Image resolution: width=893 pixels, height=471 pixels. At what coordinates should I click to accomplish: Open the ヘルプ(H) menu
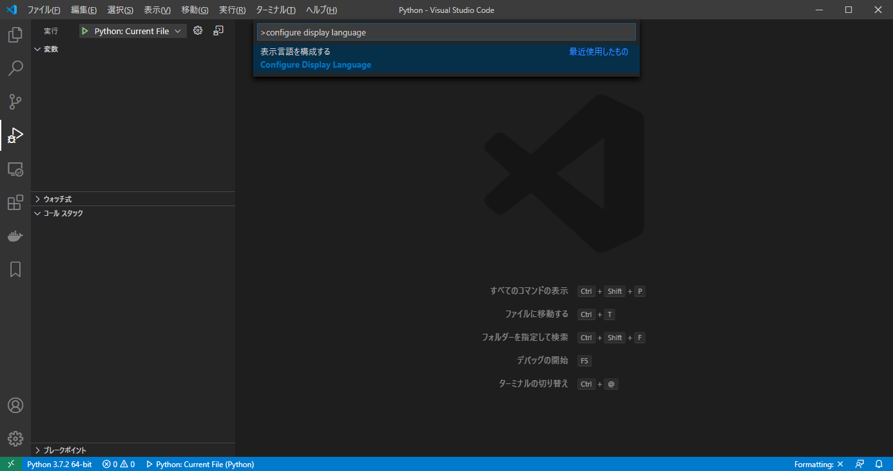pyautogui.click(x=322, y=10)
